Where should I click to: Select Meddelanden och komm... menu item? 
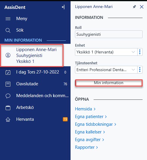pos(35,96)
